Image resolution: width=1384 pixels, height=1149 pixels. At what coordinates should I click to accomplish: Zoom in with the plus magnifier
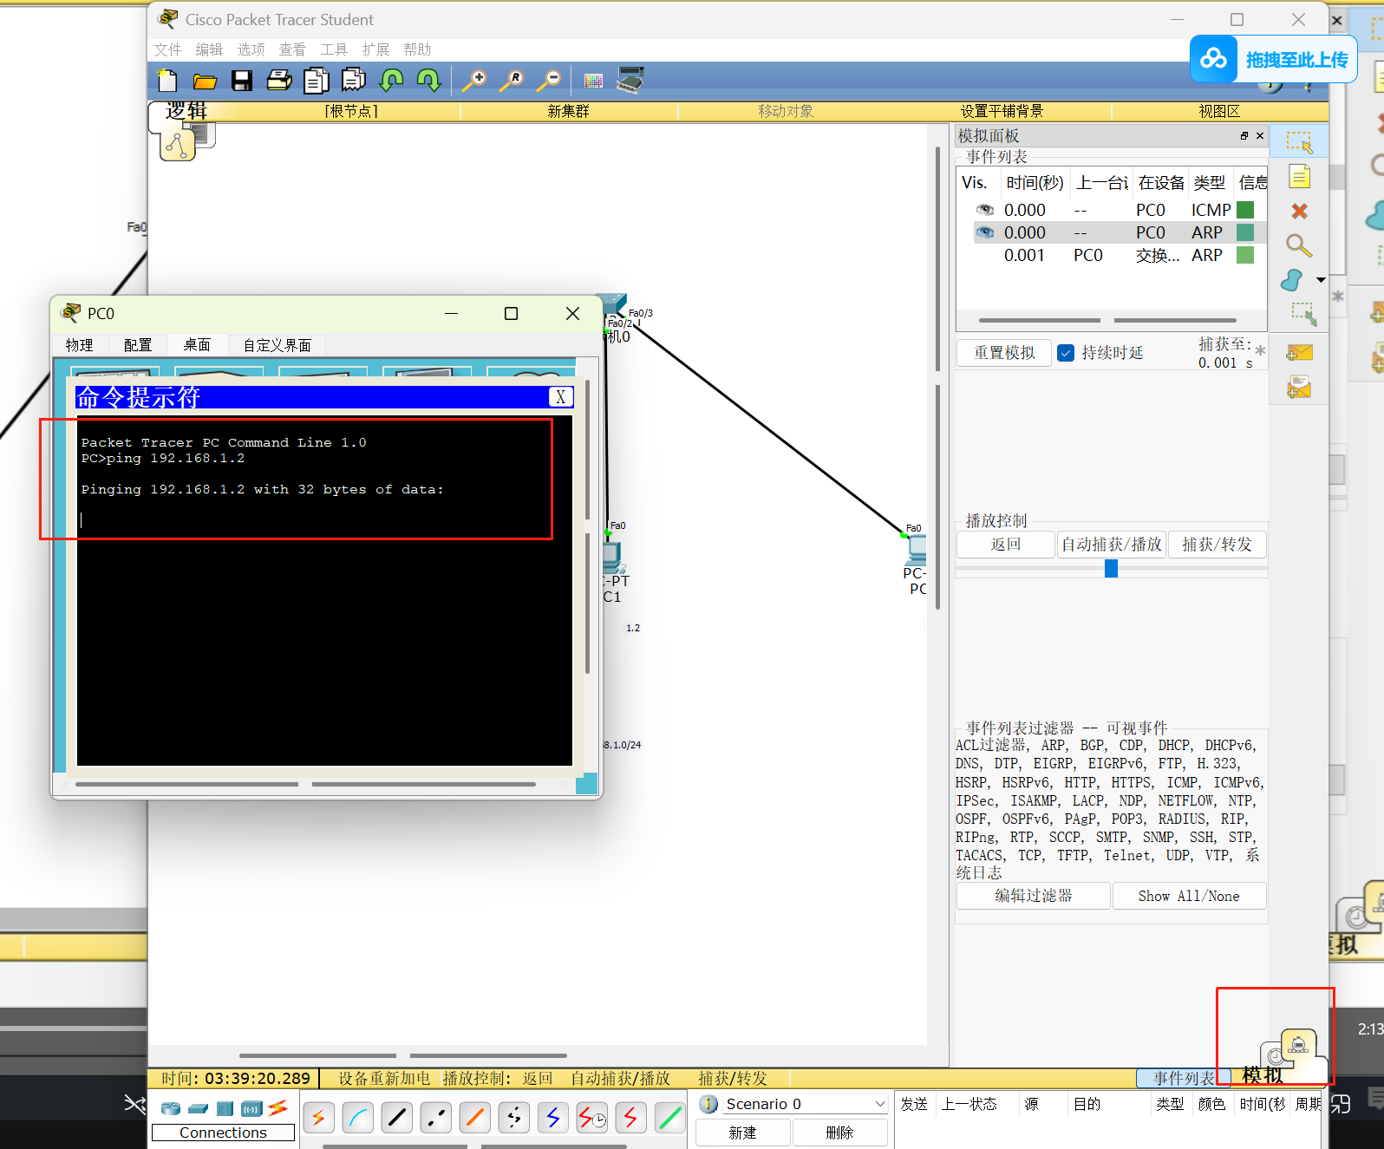pyautogui.click(x=473, y=81)
